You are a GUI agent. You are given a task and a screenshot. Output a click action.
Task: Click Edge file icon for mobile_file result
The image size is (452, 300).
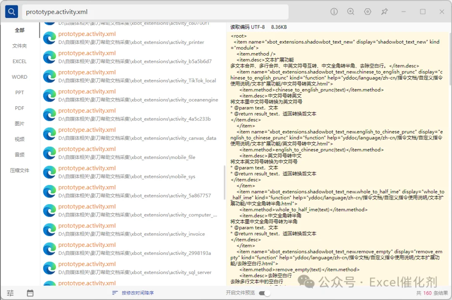[x=49, y=153]
